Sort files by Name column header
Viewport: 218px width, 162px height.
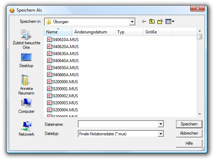[x=58, y=32]
